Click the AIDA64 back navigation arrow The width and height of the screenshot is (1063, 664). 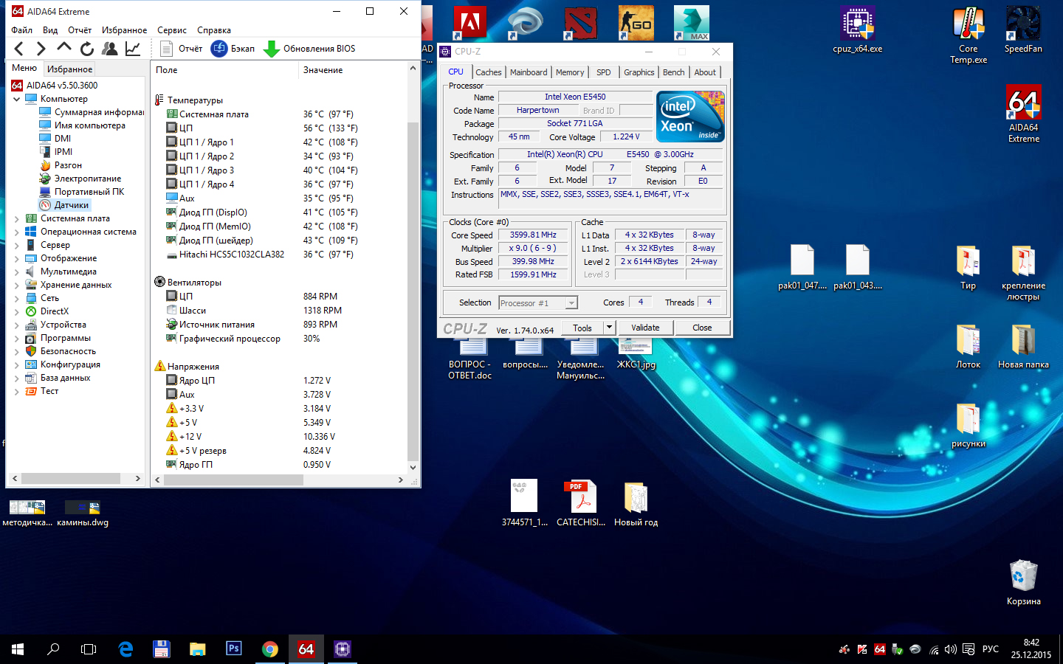click(19, 49)
